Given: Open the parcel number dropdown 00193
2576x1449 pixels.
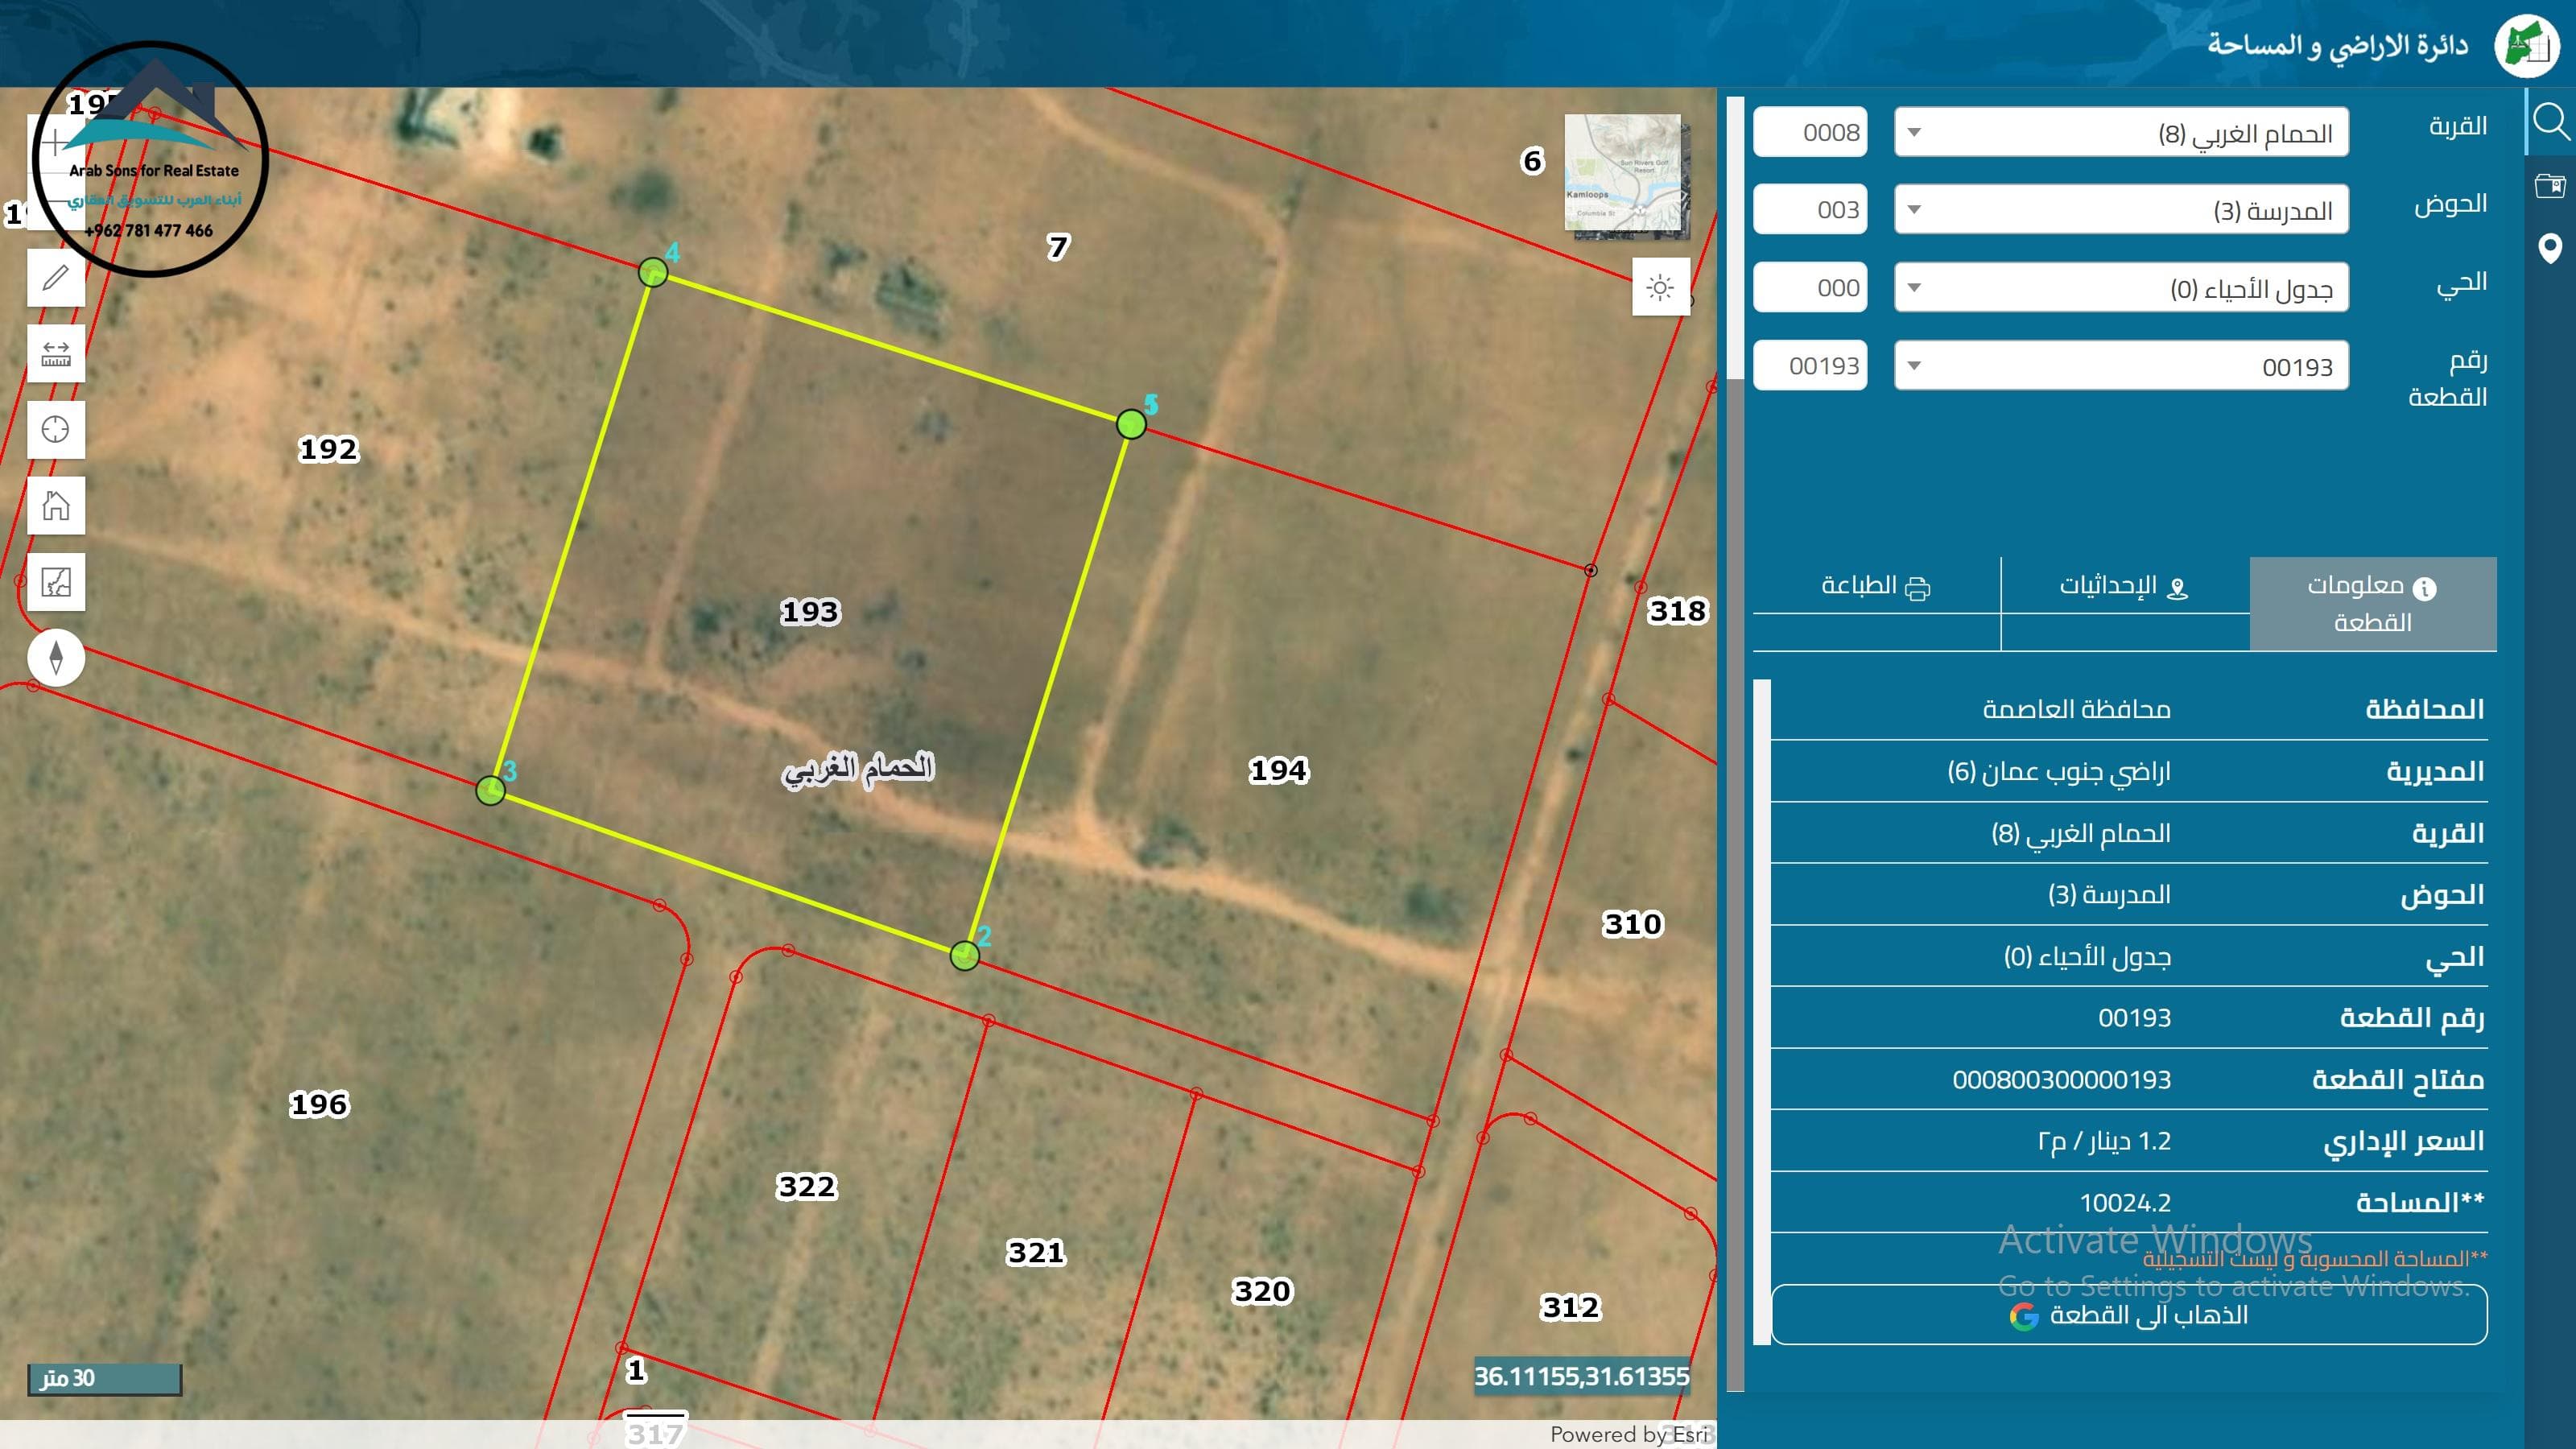Looking at the screenshot, I should 2120,366.
